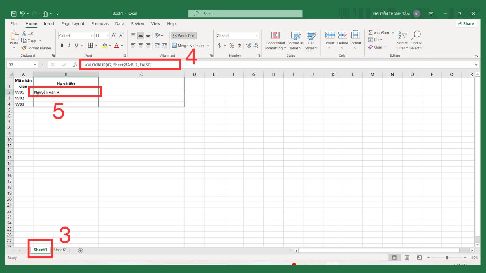Toggle Underline formatting
This screenshot has width=486, height=273.
(77, 45)
